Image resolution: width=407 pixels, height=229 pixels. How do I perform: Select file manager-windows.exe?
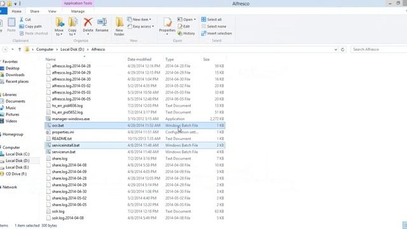click(x=71, y=119)
